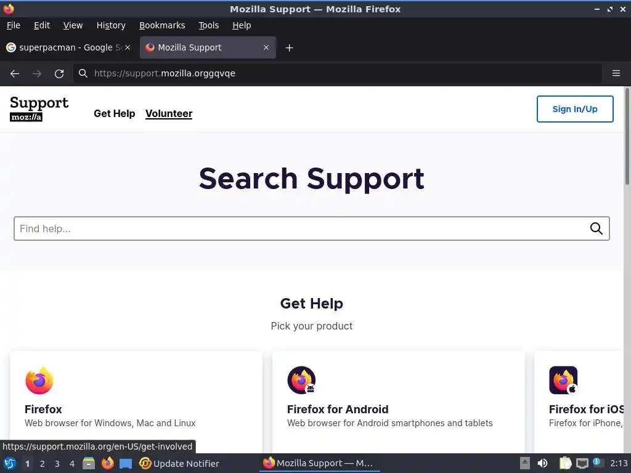Open the Get Help navigation item

[x=114, y=113]
